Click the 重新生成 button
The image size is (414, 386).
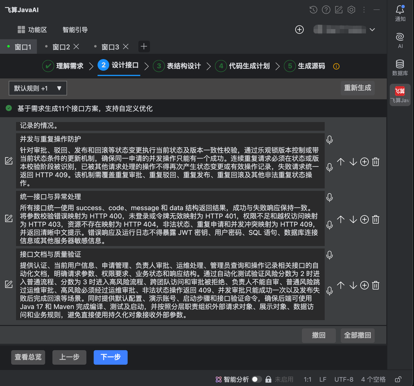tap(358, 88)
